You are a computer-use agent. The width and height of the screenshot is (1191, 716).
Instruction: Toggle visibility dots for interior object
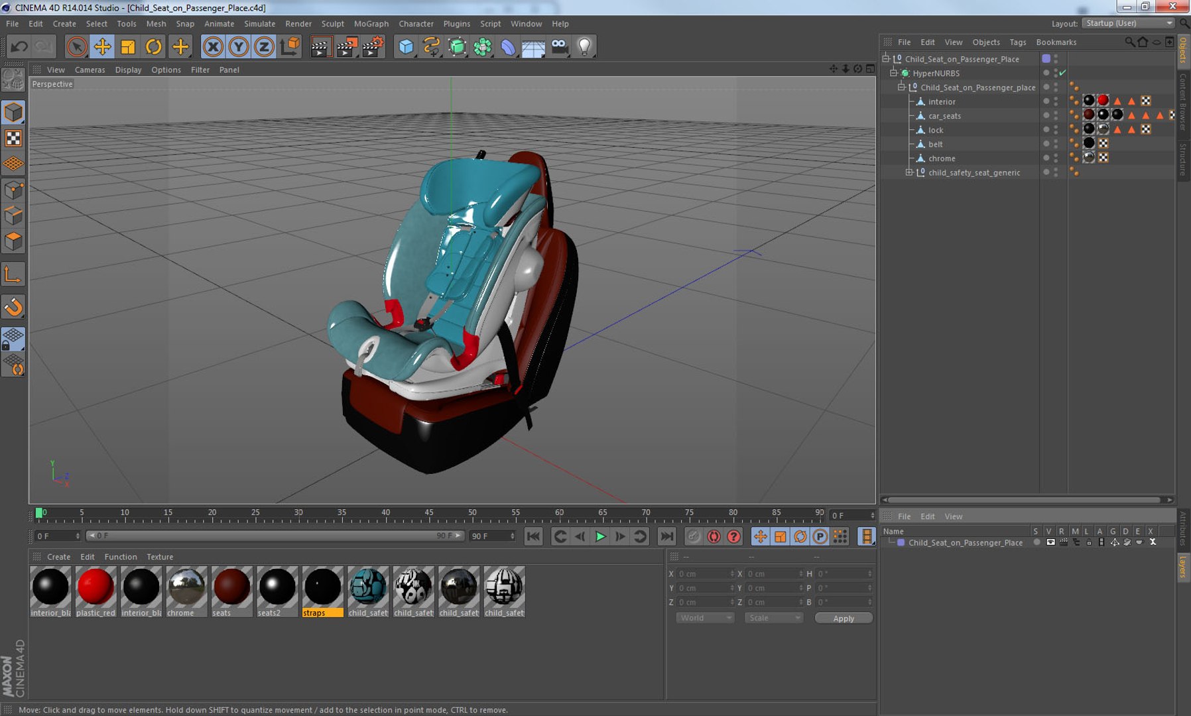click(x=1056, y=101)
